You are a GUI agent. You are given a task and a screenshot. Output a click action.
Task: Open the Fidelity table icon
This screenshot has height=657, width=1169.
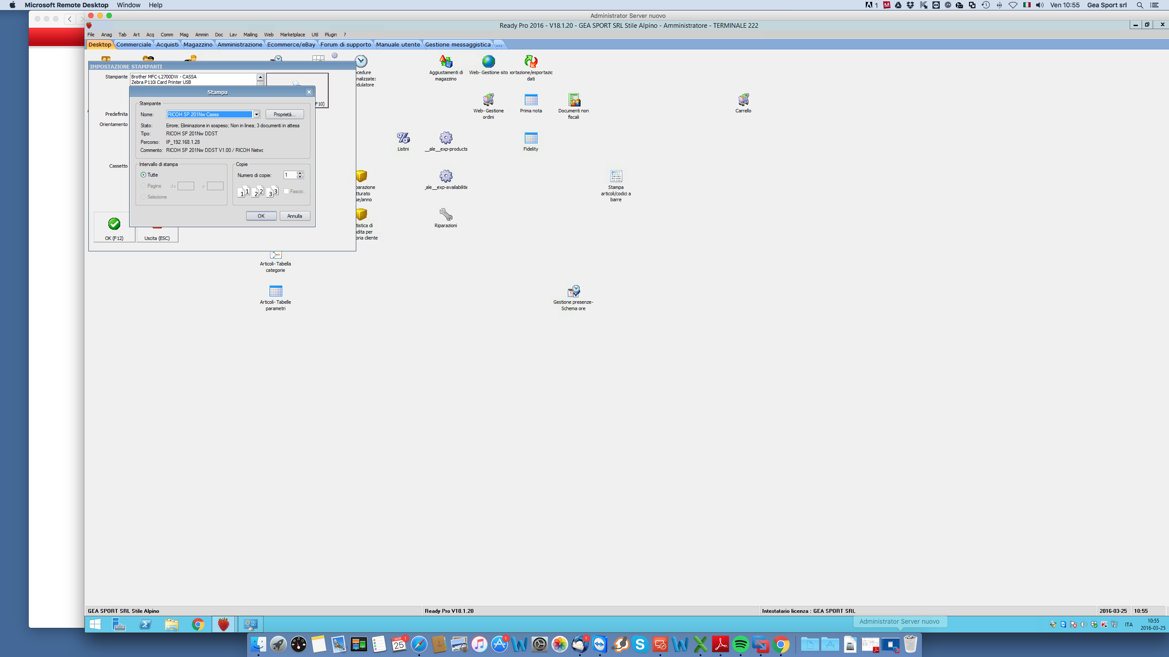[x=531, y=138]
